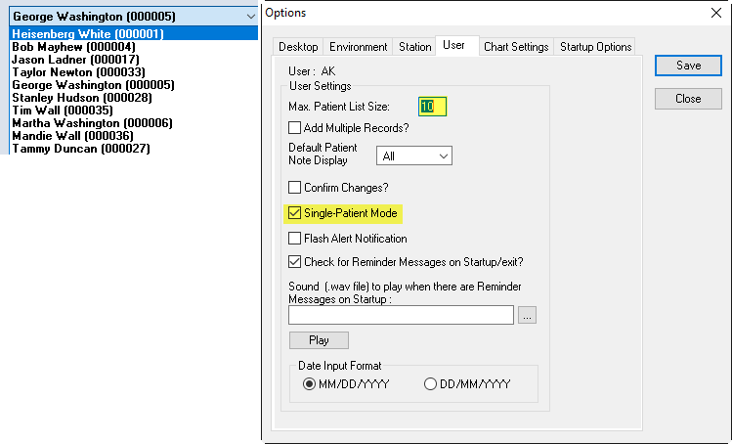Open the Default Patient Note Display dropdown
This screenshot has width=732, height=444.
[414, 155]
